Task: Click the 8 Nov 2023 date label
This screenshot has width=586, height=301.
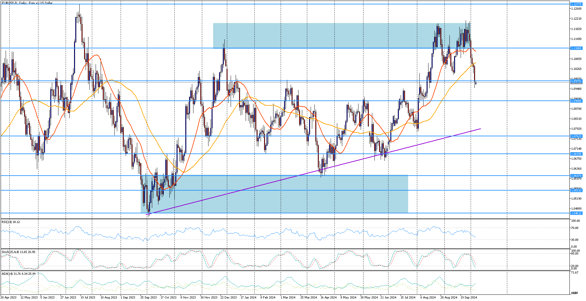Action: pyautogui.click(x=188, y=297)
